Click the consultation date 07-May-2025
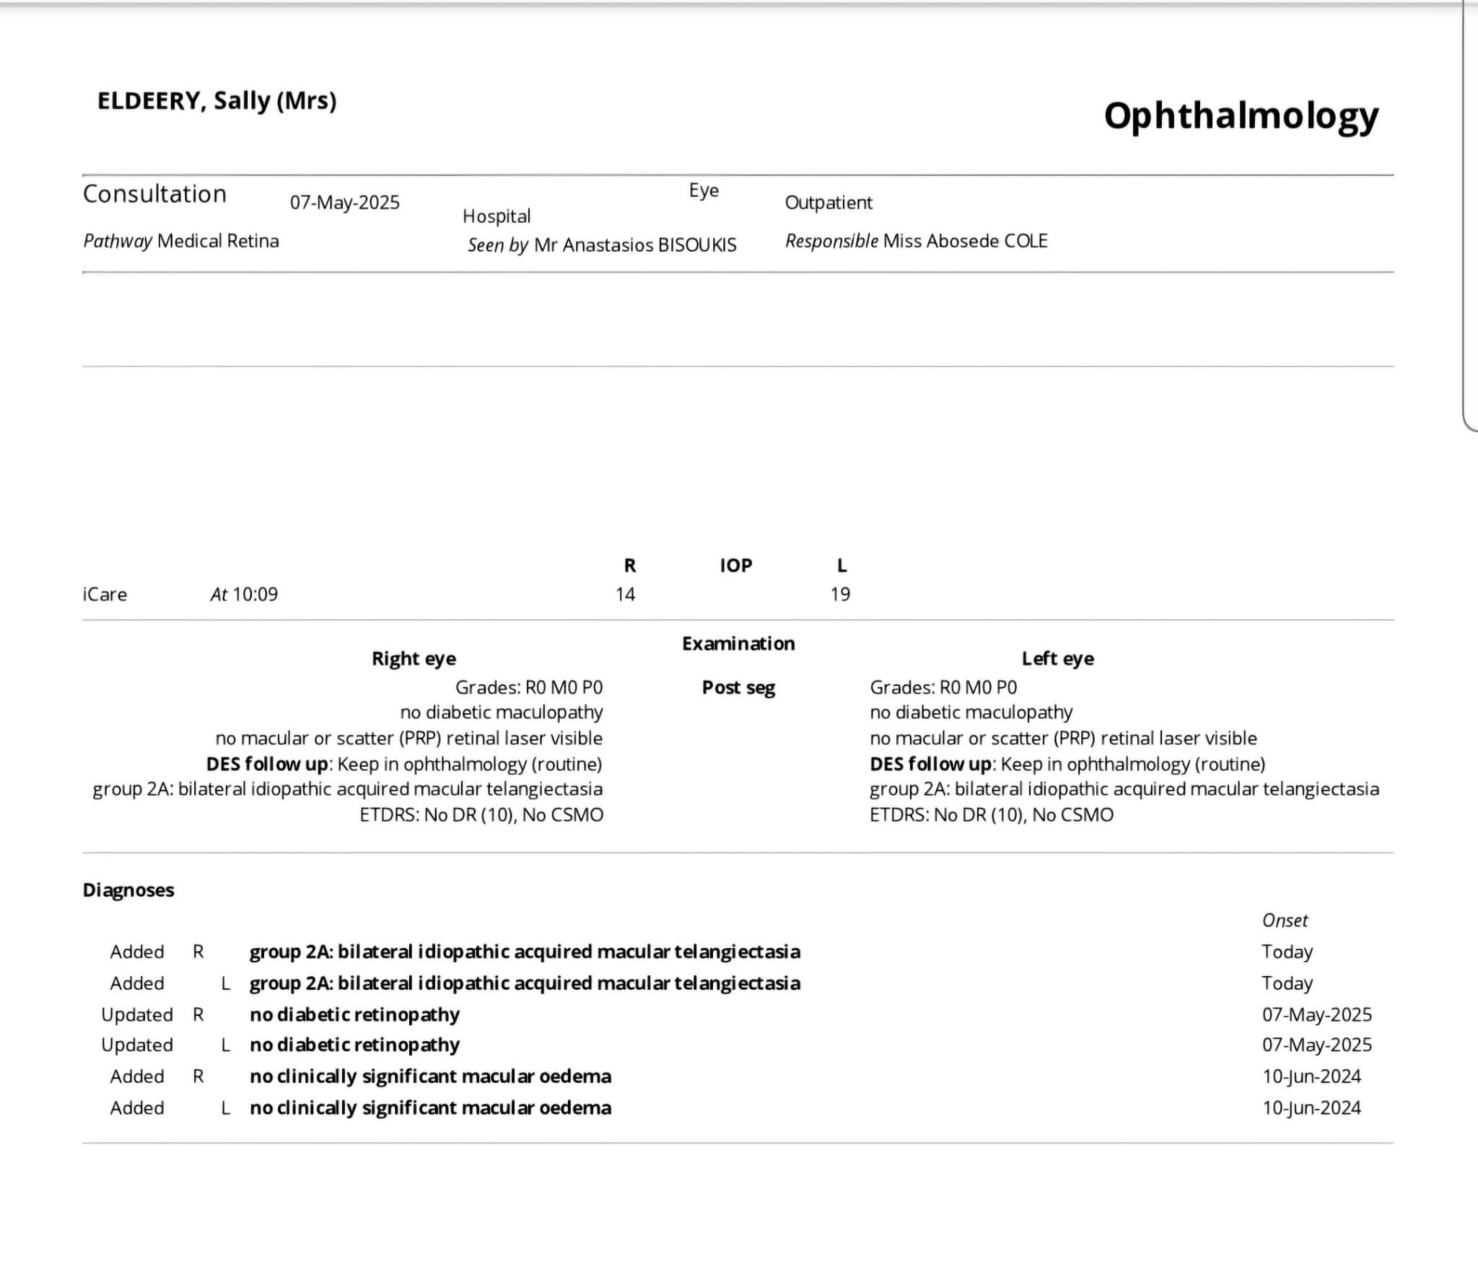 pos(345,202)
